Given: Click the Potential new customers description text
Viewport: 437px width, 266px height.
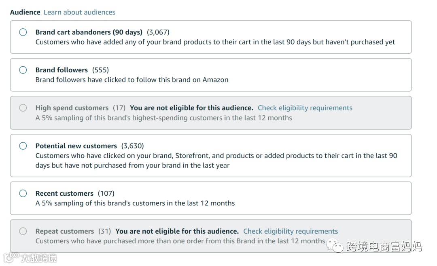Looking at the screenshot, I should pyautogui.click(x=216, y=160).
